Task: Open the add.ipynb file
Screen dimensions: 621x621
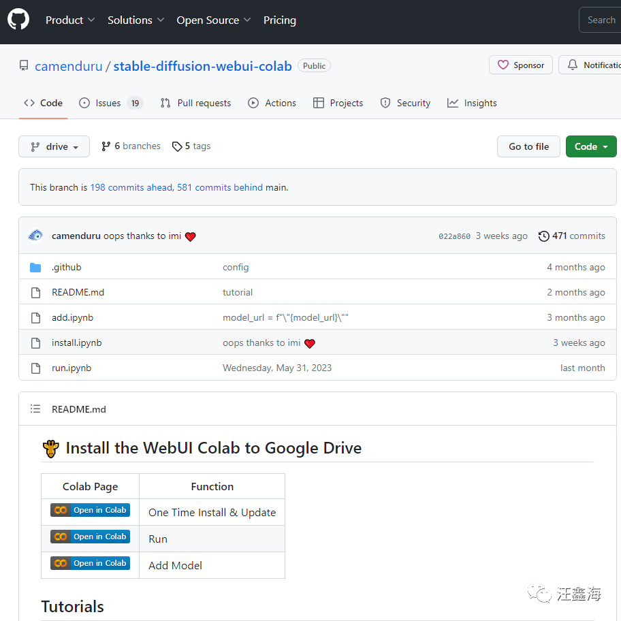Action: (x=72, y=317)
